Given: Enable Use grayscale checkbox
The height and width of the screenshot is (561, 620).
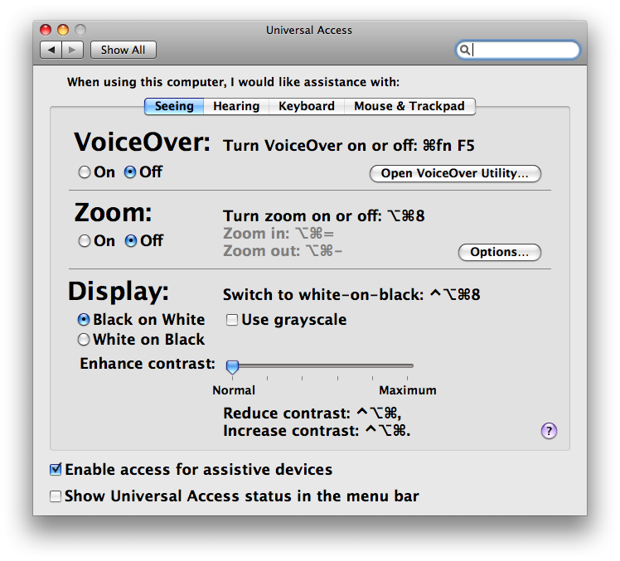Looking at the screenshot, I should click(232, 319).
